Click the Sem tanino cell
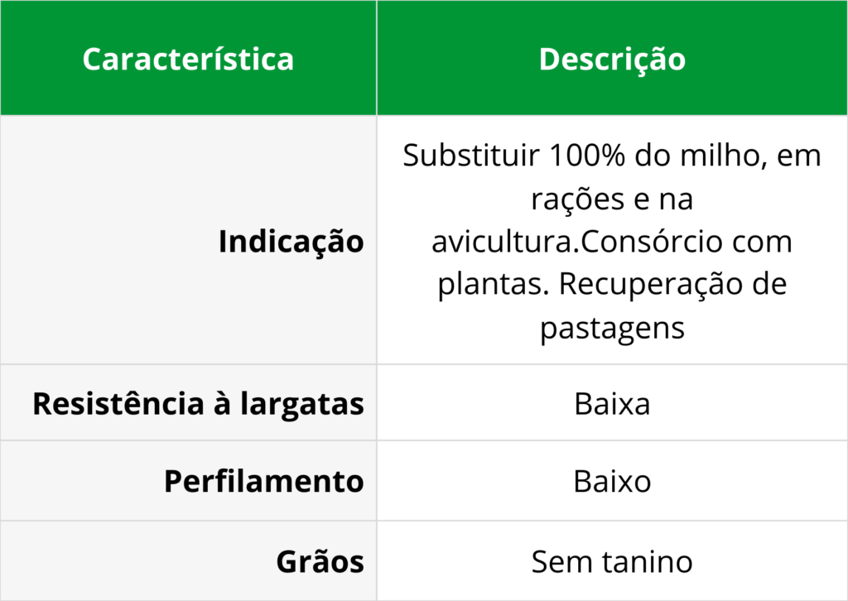This screenshot has height=601, width=848. tap(612, 561)
